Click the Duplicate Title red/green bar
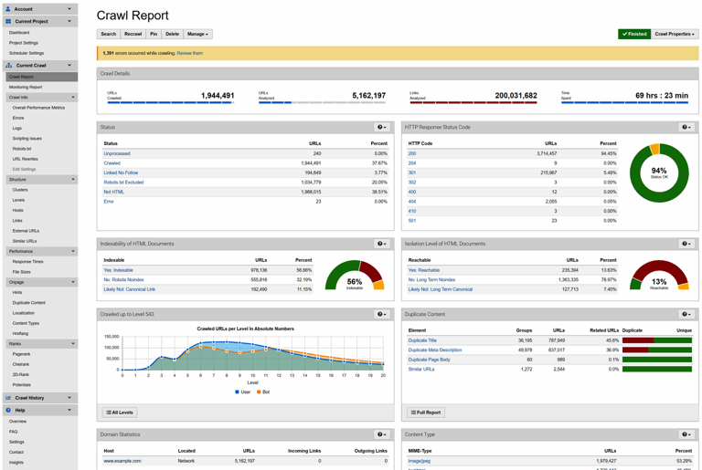 (x=657, y=340)
